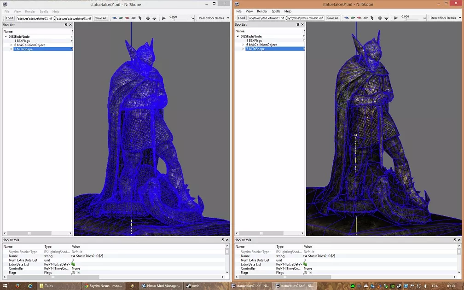464x290 pixels.
Task: Open the Spells menu in right NifSkope window
Action: tap(276, 11)
